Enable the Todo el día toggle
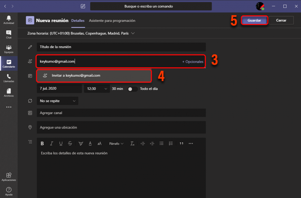Screen dimensions: 301x198 (133, 88)
